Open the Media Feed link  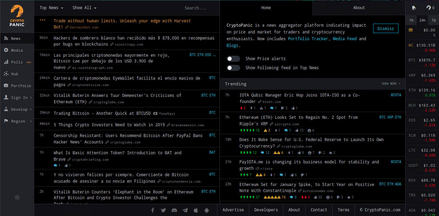pos(345,39)
